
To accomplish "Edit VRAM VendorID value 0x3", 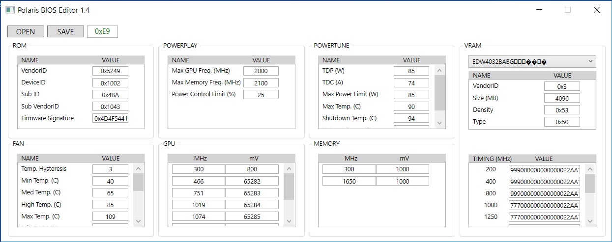I will 562,86.
